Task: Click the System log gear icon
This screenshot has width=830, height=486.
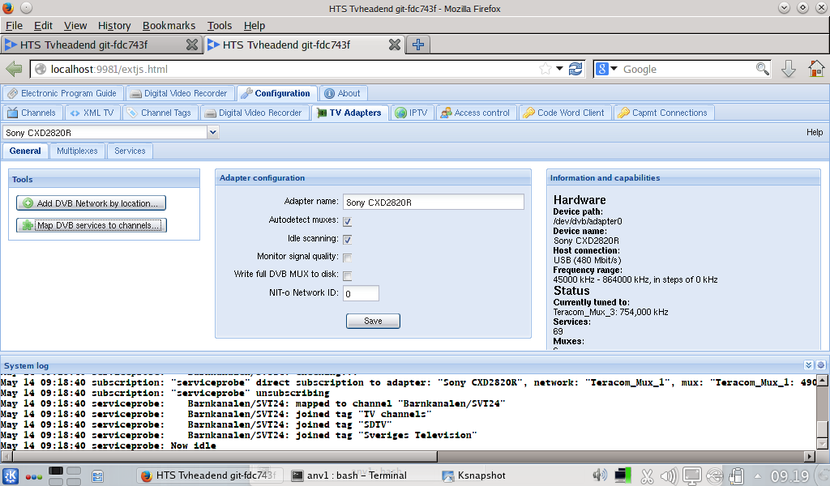Action: click(821, 365)
